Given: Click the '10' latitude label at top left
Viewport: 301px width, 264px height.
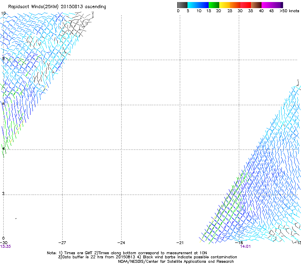Looking at the screenshot, I should point(3,13).
